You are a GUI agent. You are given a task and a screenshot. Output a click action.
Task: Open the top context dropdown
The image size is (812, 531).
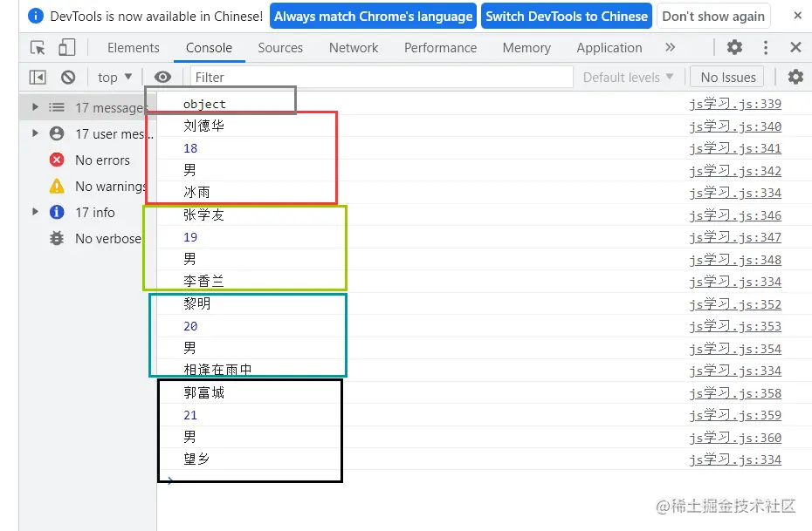pos(115,77)
